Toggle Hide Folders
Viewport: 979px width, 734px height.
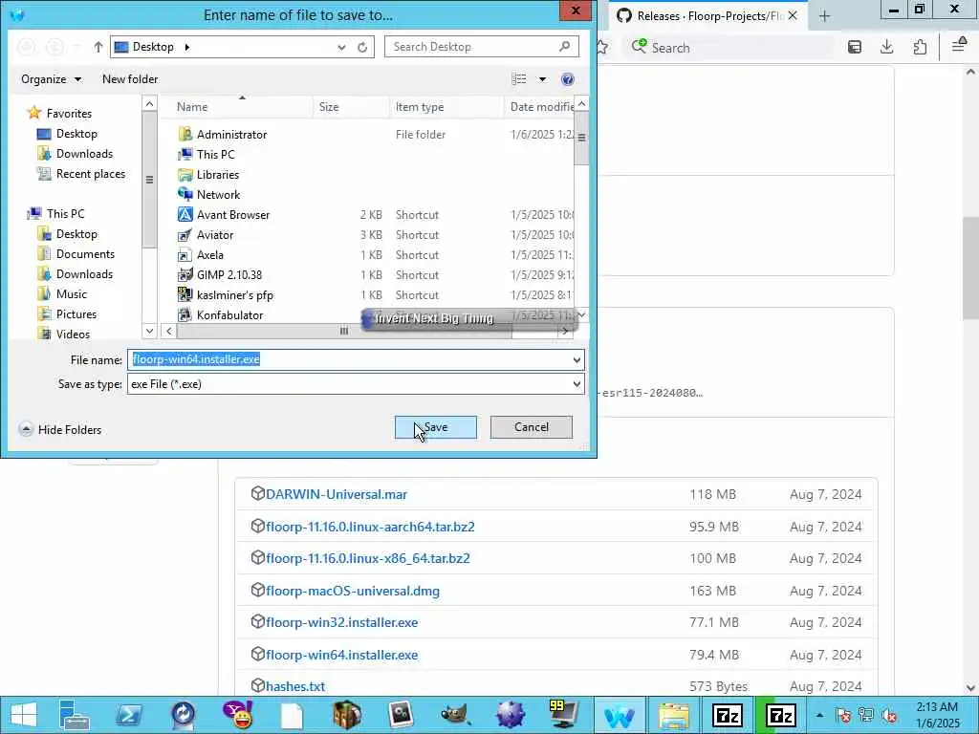click(60, 429)
